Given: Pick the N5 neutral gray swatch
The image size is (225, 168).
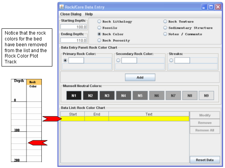Looking at the screenshot, I should [x=140, y=96].
